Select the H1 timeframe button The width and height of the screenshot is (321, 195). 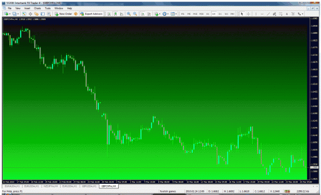(x=207, y=14)
